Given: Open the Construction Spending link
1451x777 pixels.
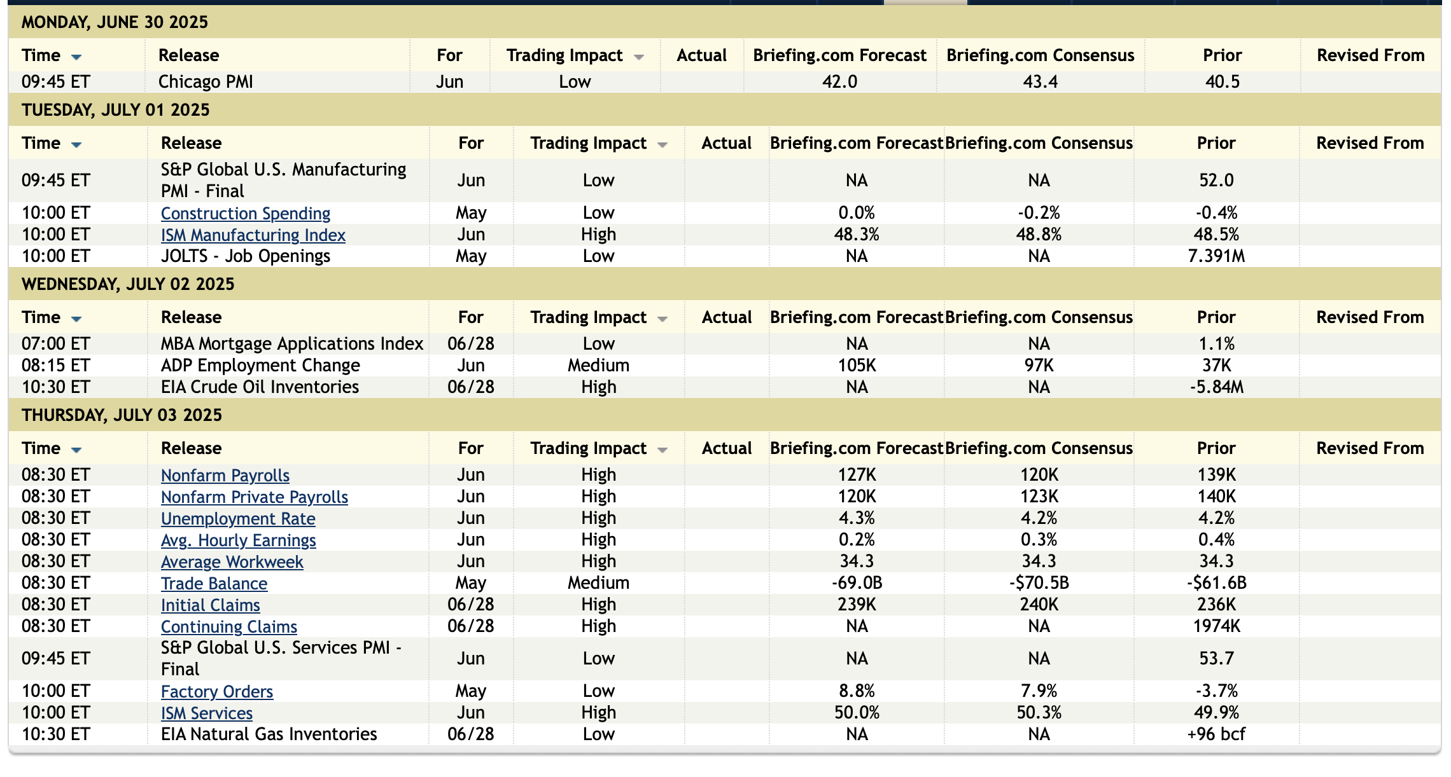Looking at the screenshot, I should coord(245,214).
